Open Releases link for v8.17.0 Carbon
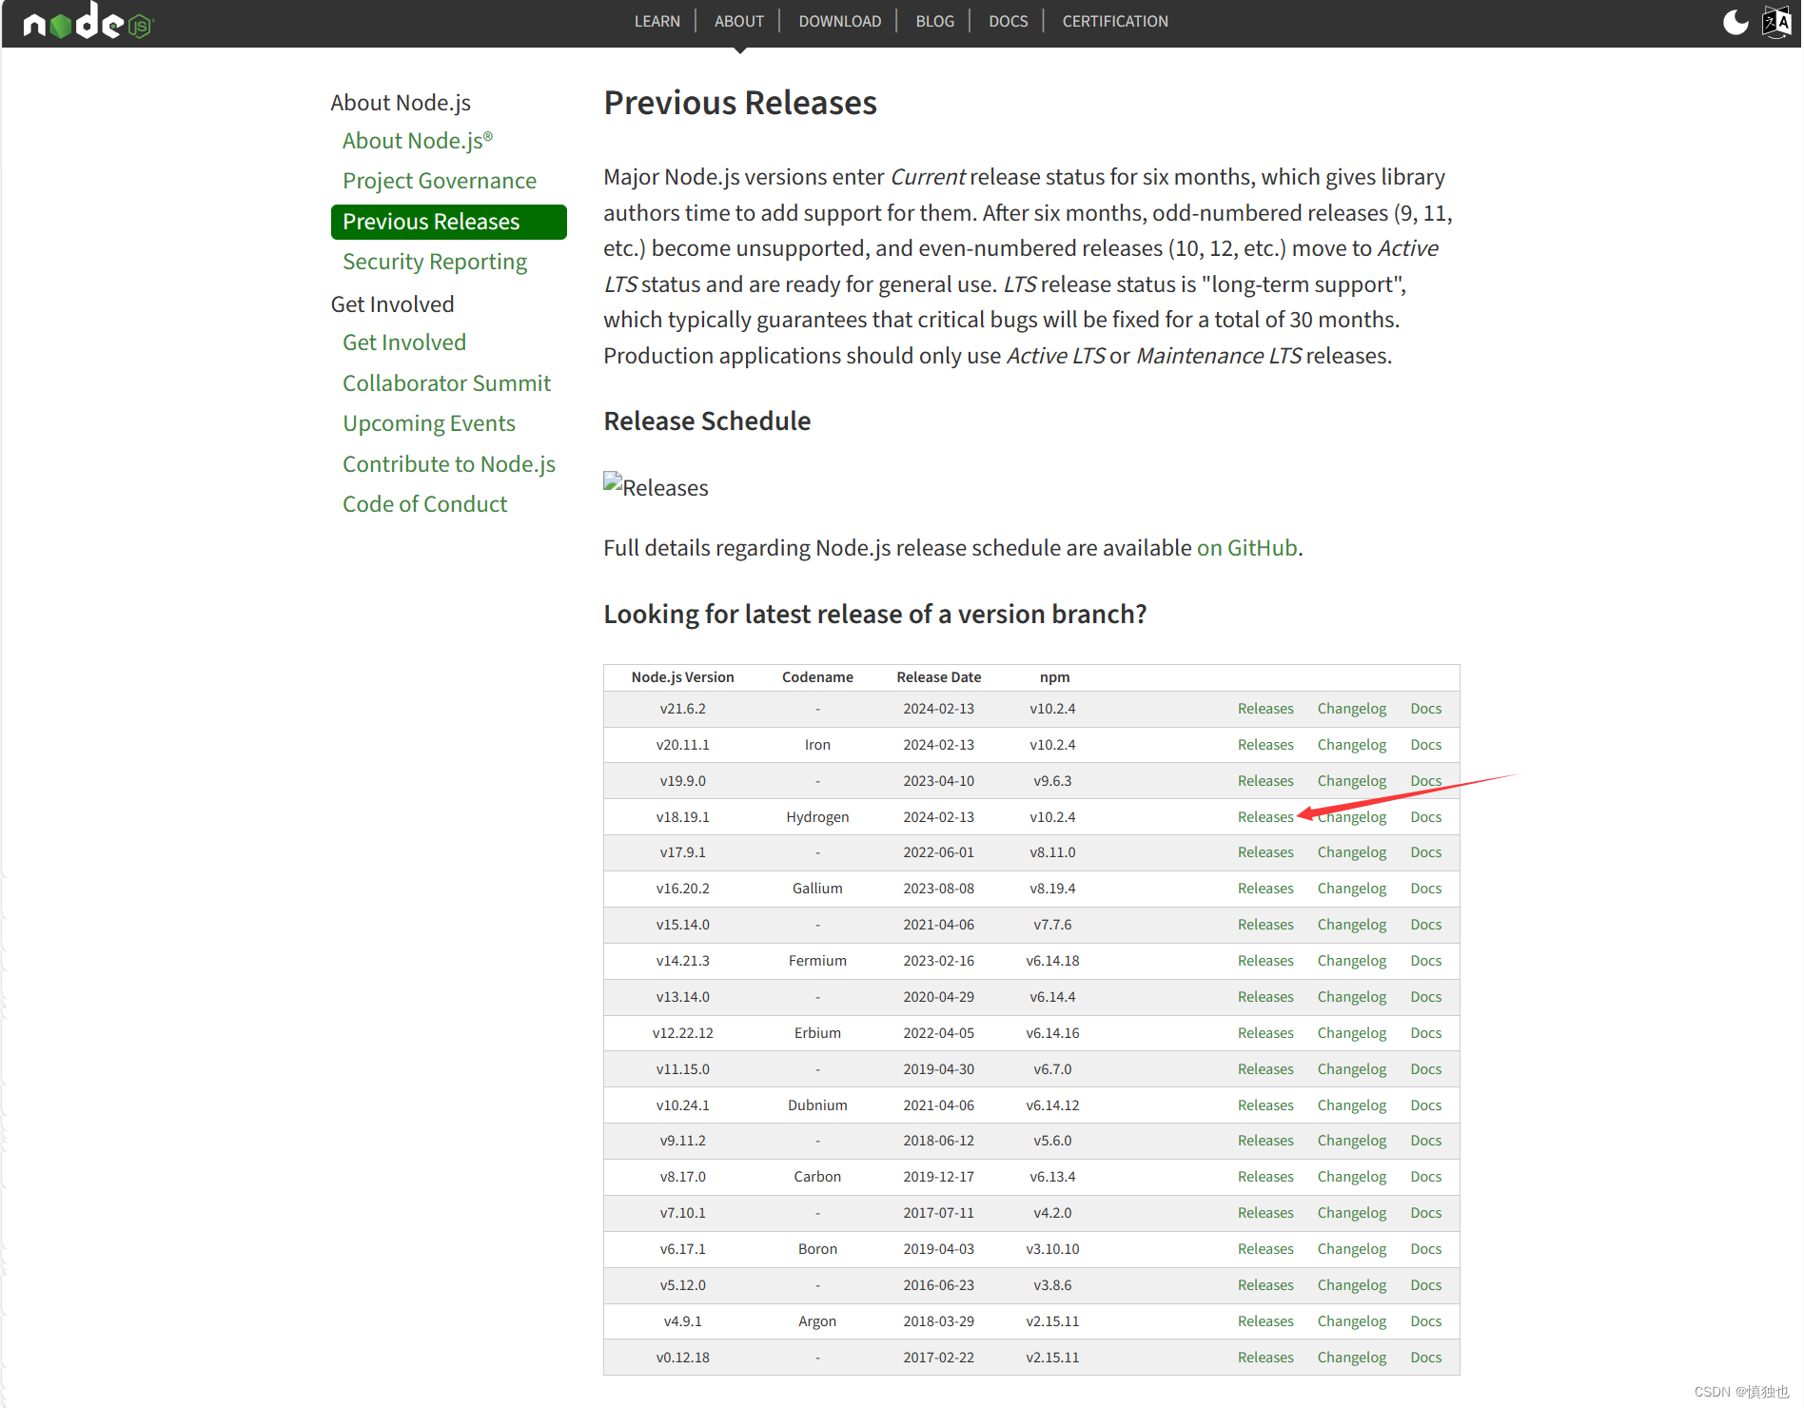This screenshot has height=1408, width=1804. tap(1265, 1177)
